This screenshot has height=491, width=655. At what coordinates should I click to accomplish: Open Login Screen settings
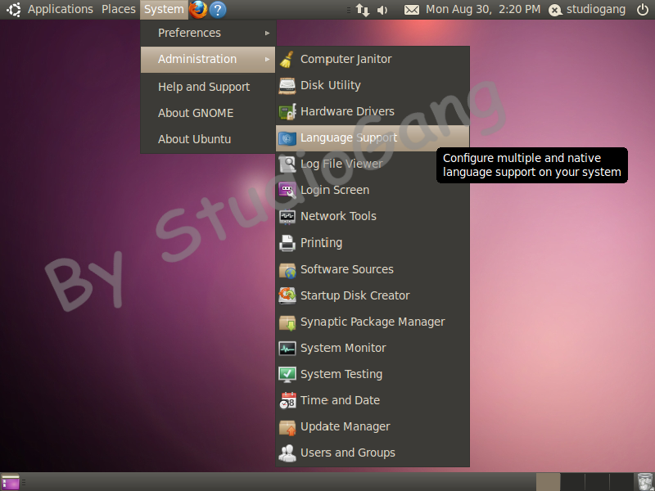373,191
